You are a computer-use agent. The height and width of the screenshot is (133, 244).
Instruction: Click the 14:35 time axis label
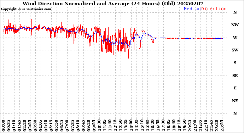[x=136, y=126]
